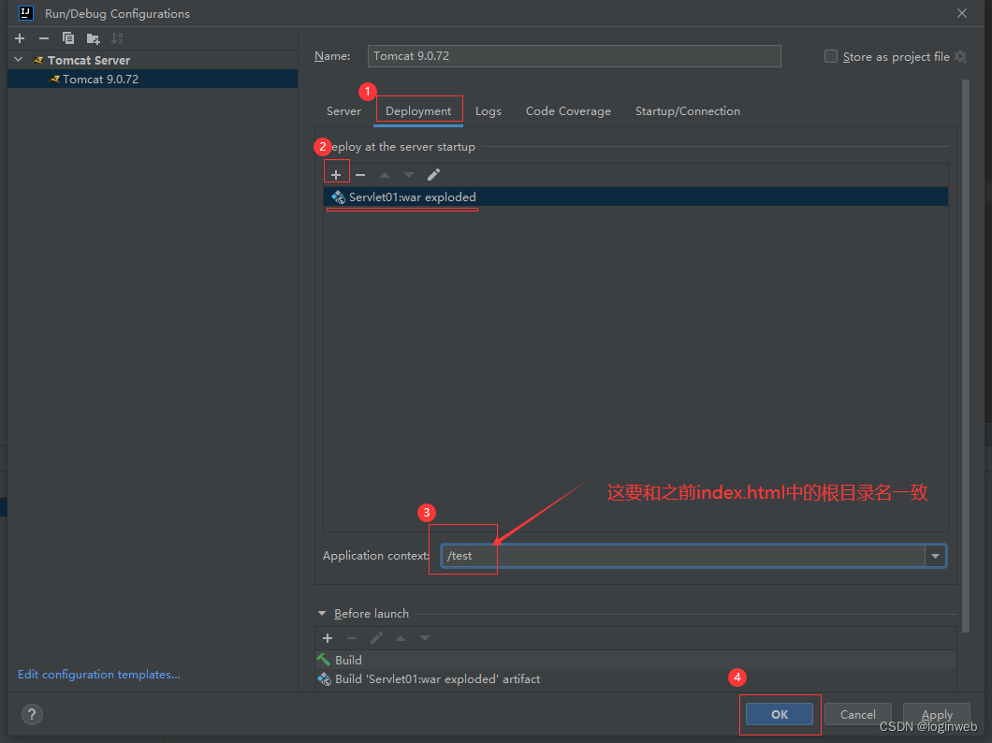Edit the Before launch task
992x743 pixels.
(x=376, y=638)
